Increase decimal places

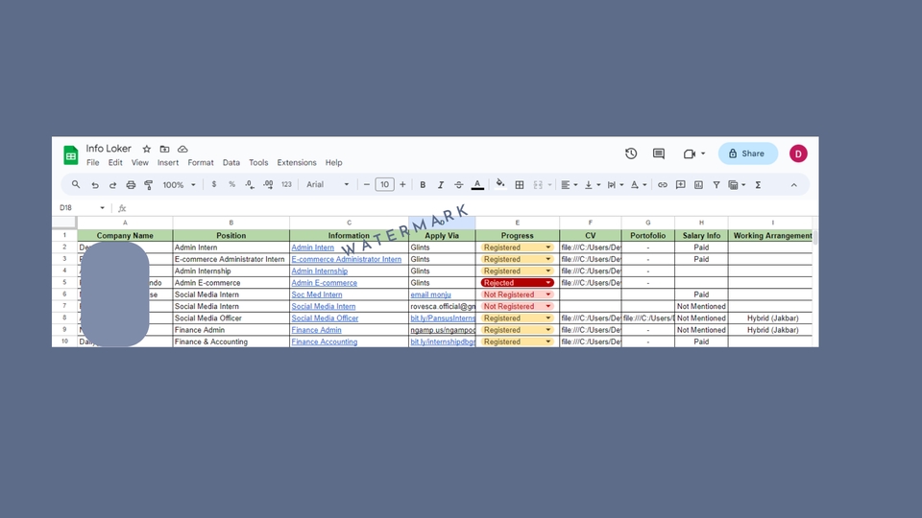[268, 184]
